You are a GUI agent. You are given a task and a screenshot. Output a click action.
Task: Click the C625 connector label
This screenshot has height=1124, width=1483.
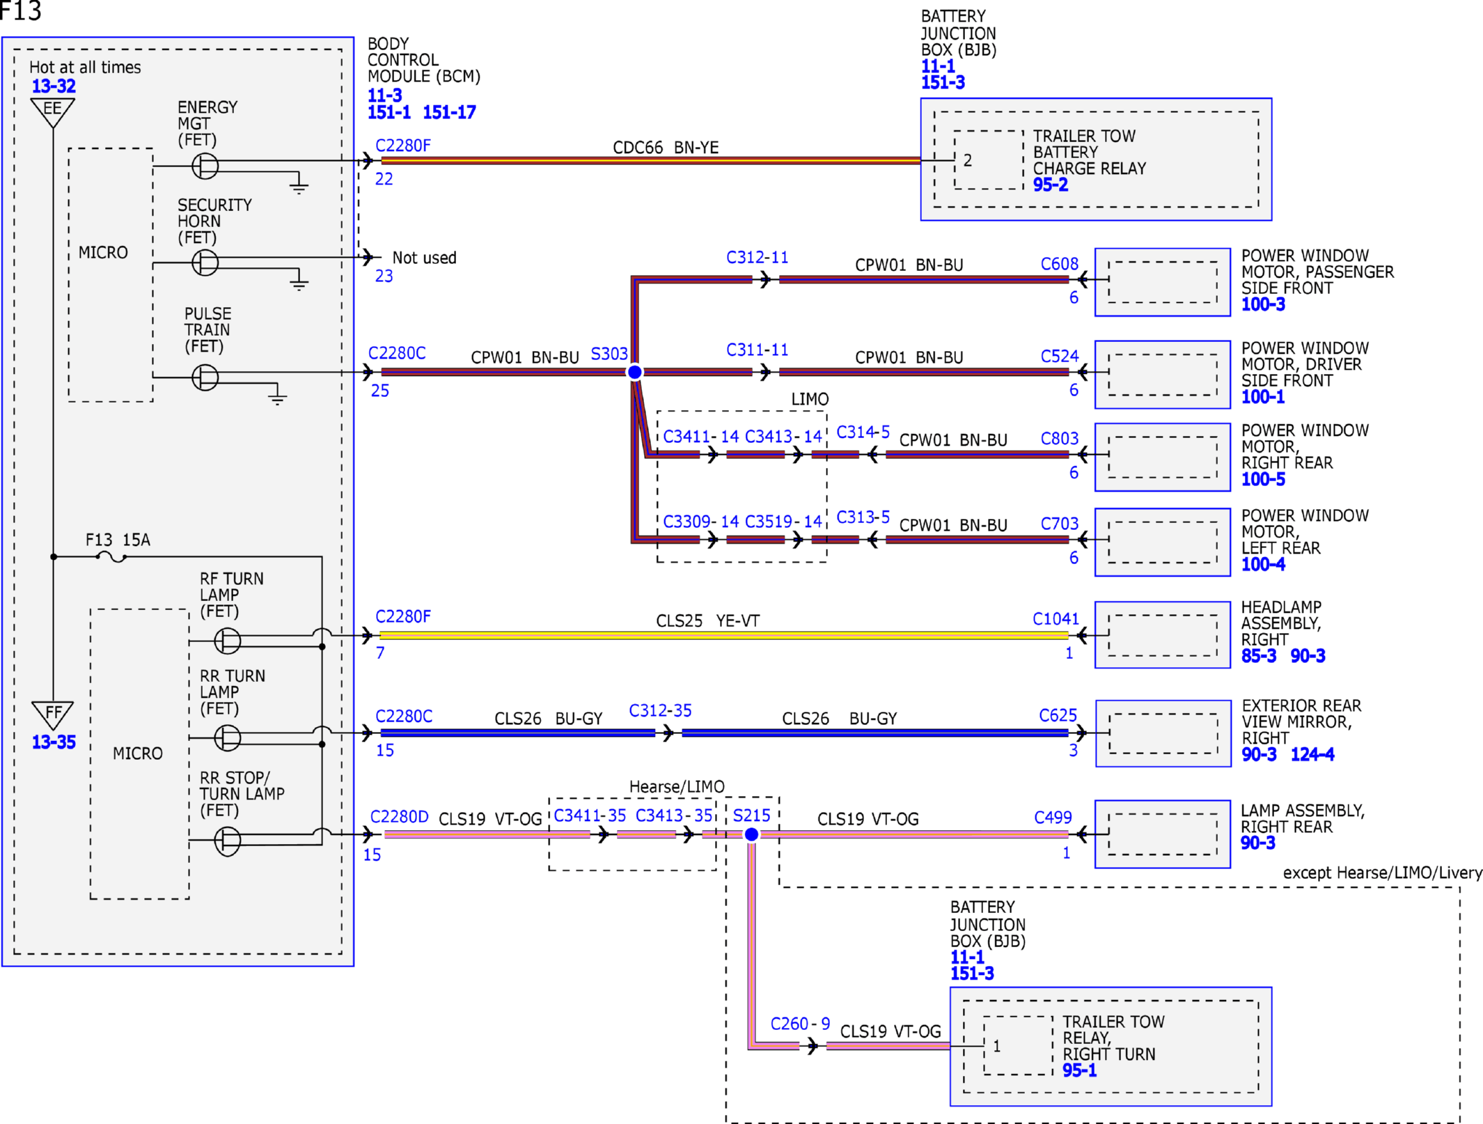tap(1058, 716)
